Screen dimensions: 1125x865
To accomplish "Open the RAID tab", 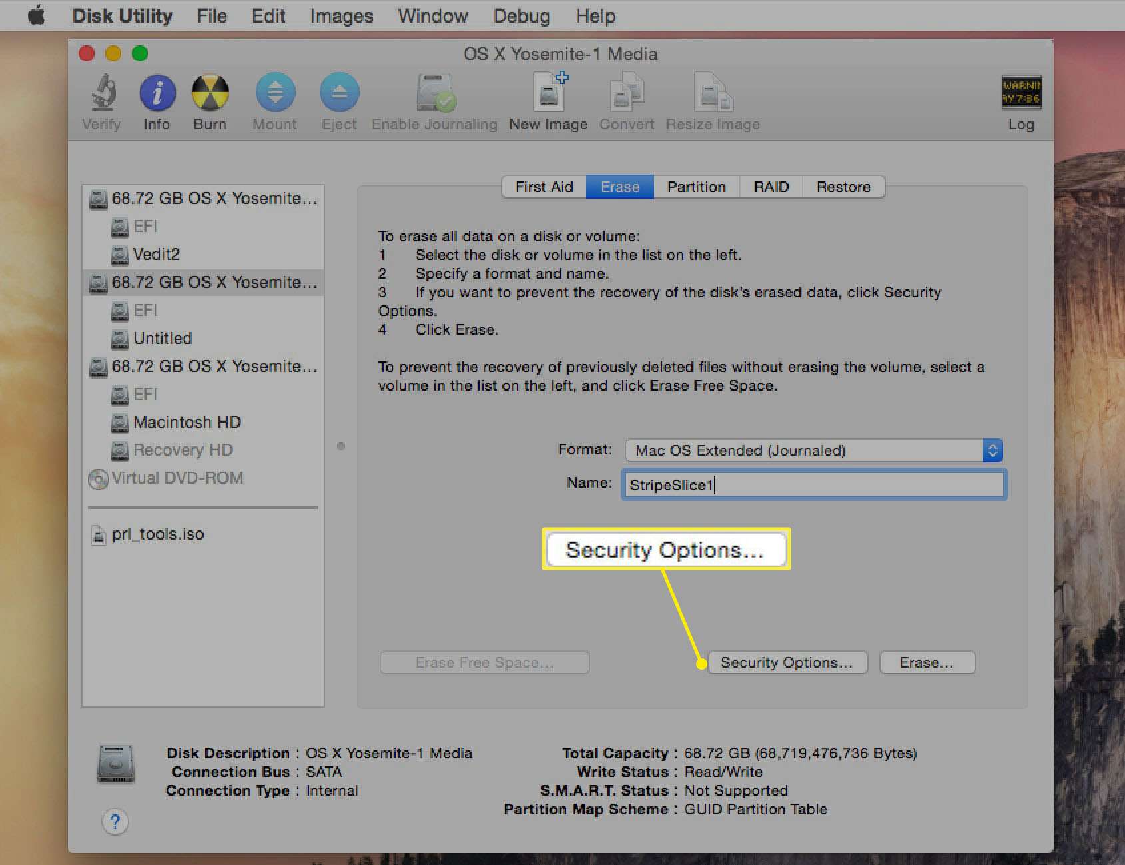I will tap(771, 187).
